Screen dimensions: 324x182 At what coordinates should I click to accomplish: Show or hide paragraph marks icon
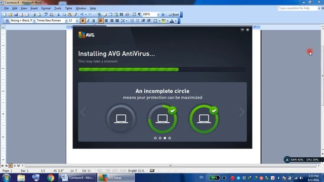click(x=139, y=15)
